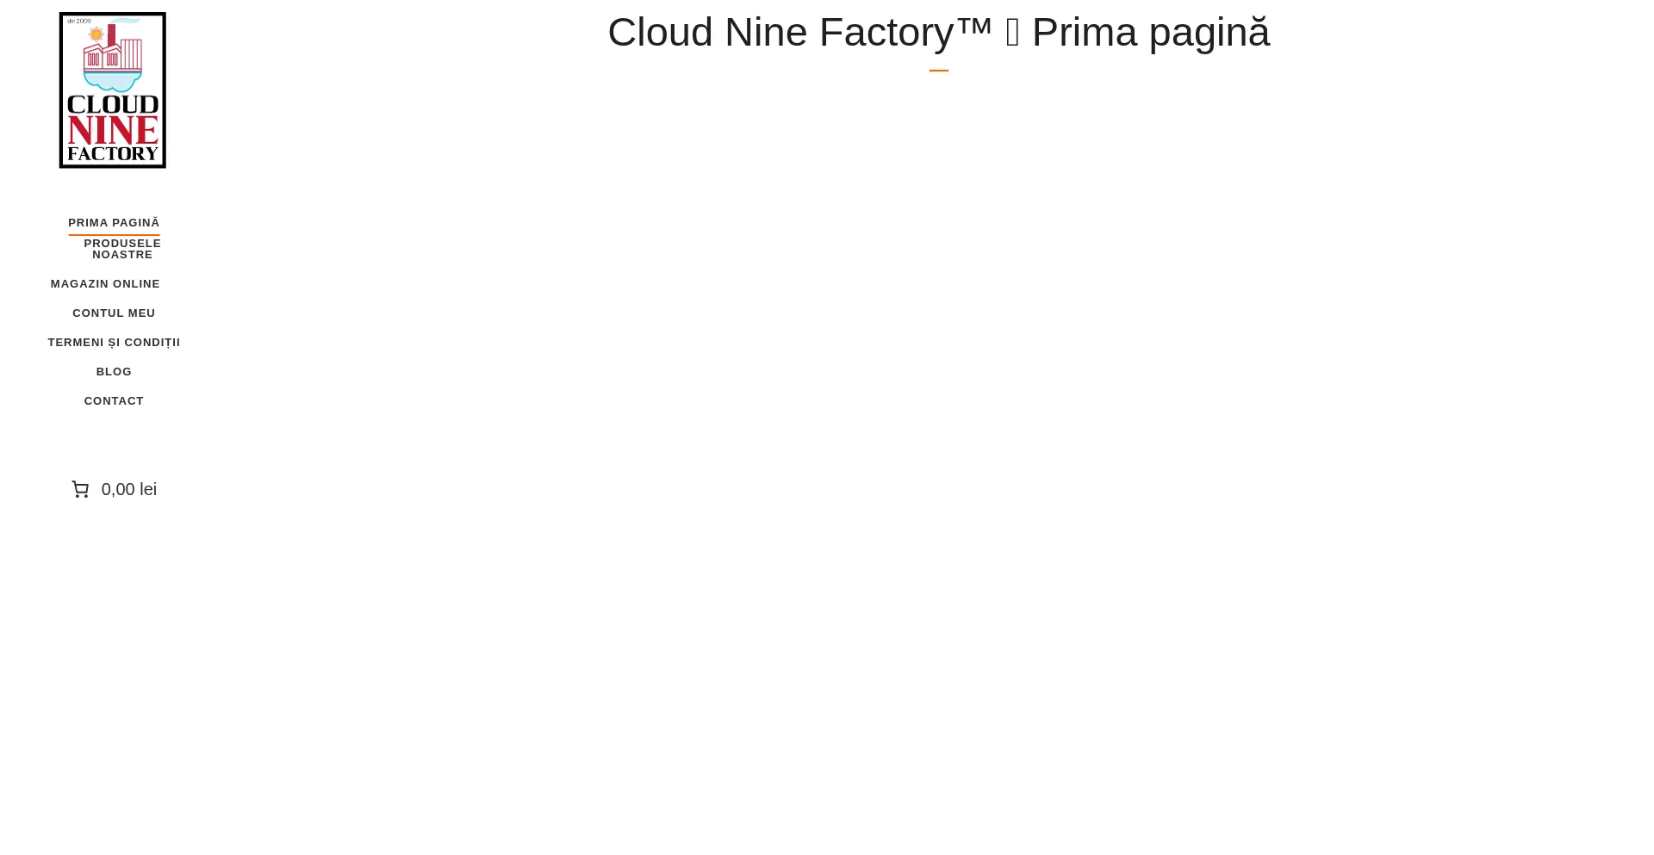
Task: View Termeni și condiții
Action: pyautogui.click(x=114, y=342)
